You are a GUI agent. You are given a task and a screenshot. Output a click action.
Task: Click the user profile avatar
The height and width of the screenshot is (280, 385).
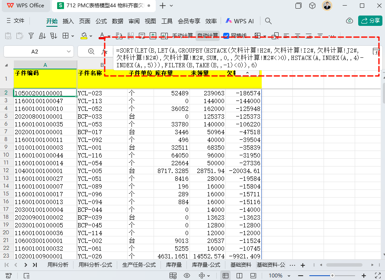(x=327, y=5)
